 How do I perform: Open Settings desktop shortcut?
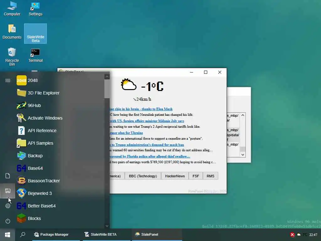pyautogui.click(x=35, y=9)
